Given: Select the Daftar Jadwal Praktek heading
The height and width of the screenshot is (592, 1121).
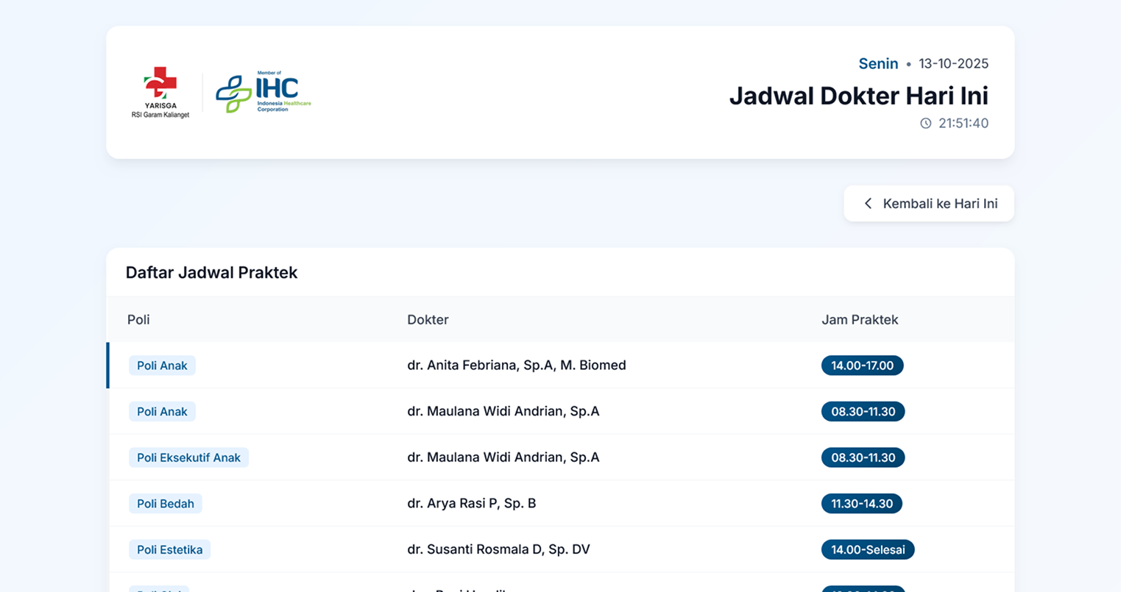Looking at the screenshot, I should [211, 272].
